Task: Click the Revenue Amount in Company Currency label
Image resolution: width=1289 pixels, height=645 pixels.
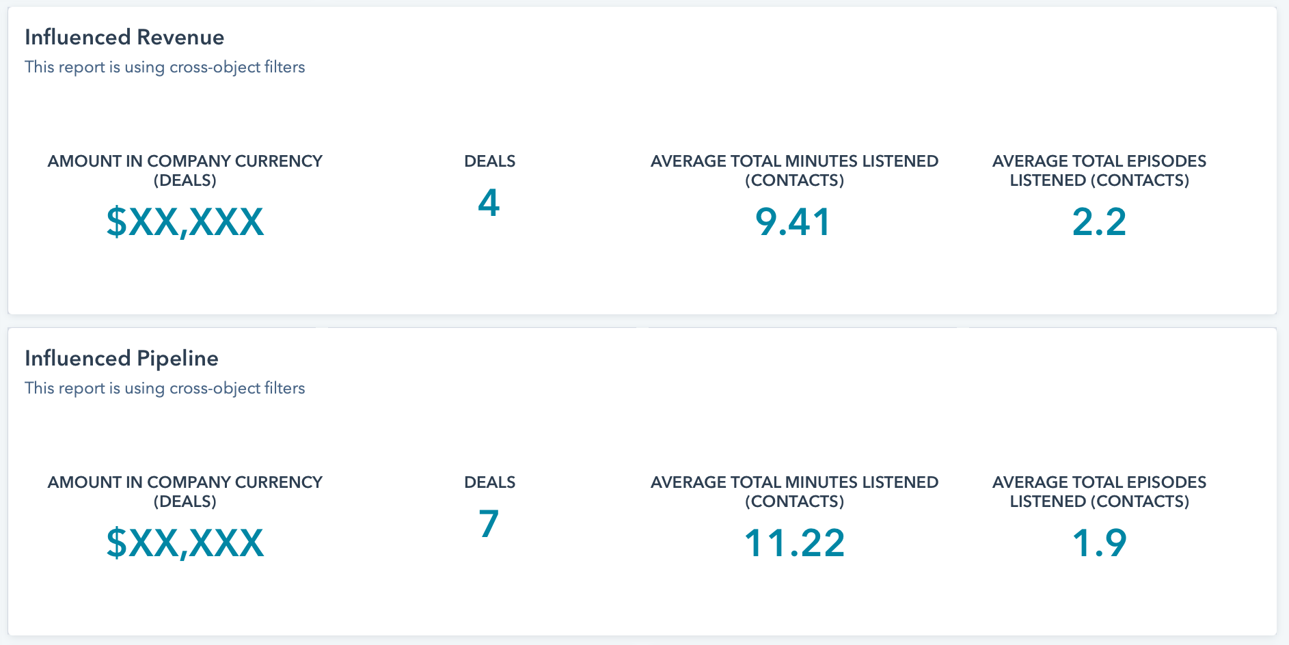Action: click(x=185, y=171)
